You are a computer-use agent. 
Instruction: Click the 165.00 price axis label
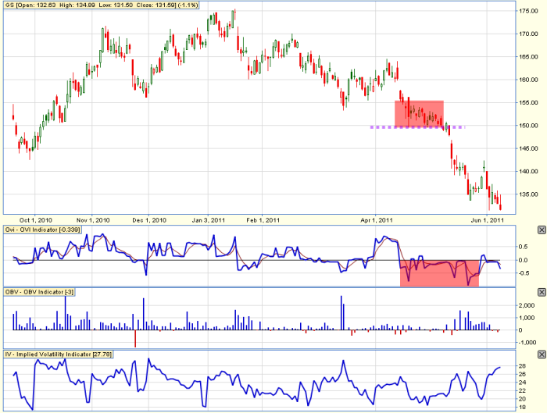click(528, 57)
